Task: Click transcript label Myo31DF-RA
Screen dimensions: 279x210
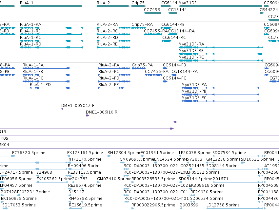Action: (191, 44)
